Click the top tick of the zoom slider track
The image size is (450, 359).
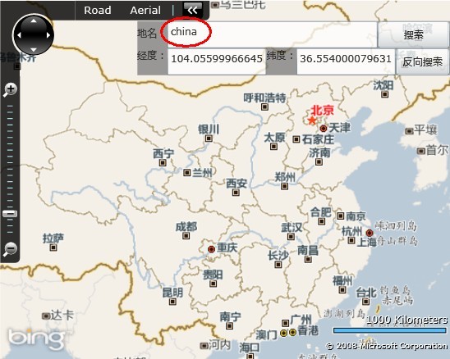coord(10,106)
